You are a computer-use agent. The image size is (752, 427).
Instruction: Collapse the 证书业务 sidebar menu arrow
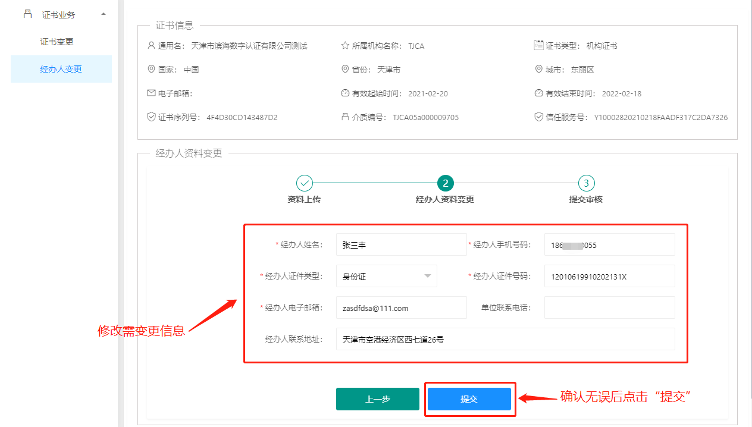point(104,14)
